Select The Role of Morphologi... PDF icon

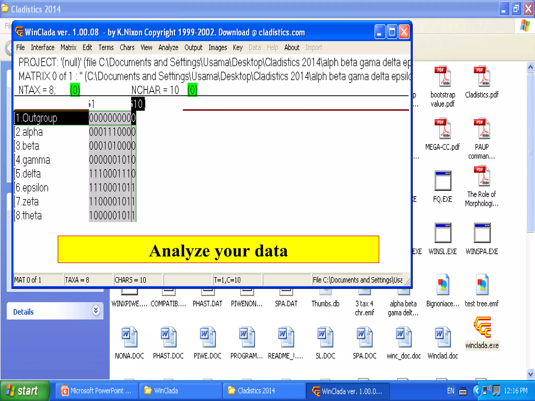click(x=482, y=176)
